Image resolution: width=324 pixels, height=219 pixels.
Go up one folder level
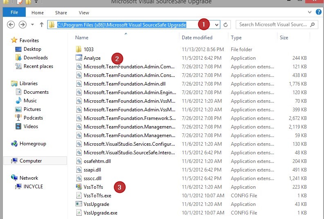[x=42, y=25]
